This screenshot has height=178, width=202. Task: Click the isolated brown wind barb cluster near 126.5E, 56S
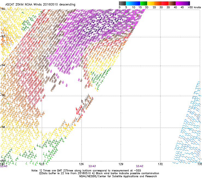pos(87,102)
